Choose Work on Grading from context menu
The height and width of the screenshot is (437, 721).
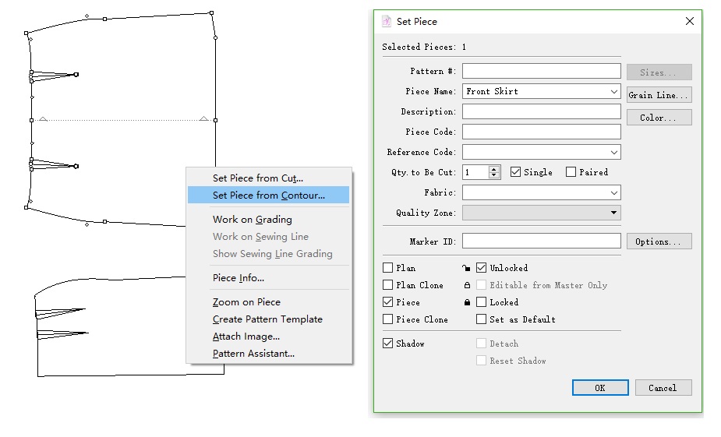[252, 220]
